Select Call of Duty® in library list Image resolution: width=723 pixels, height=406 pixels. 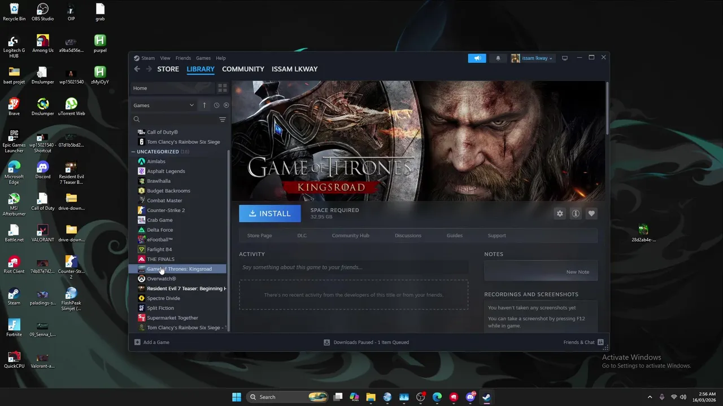click(162, 132)
